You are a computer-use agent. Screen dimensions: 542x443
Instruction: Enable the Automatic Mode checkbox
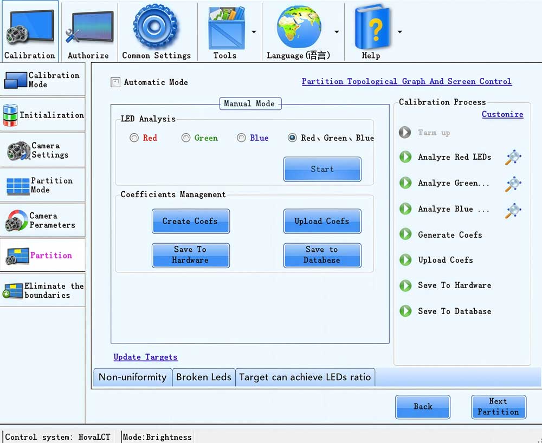(x=115, y=82)
